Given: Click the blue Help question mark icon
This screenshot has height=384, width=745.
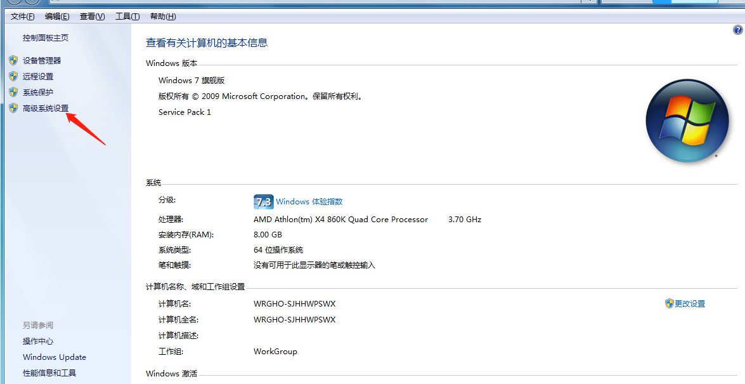Looking at the screenshot, I should click(737, 29).
